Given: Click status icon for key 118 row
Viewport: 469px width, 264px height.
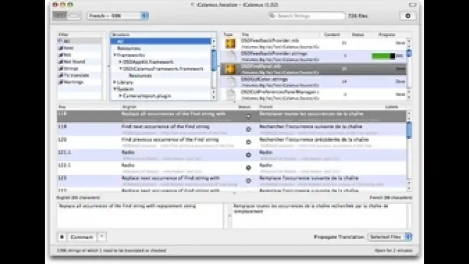Looking at the screenshot, I should coord(249,116).
